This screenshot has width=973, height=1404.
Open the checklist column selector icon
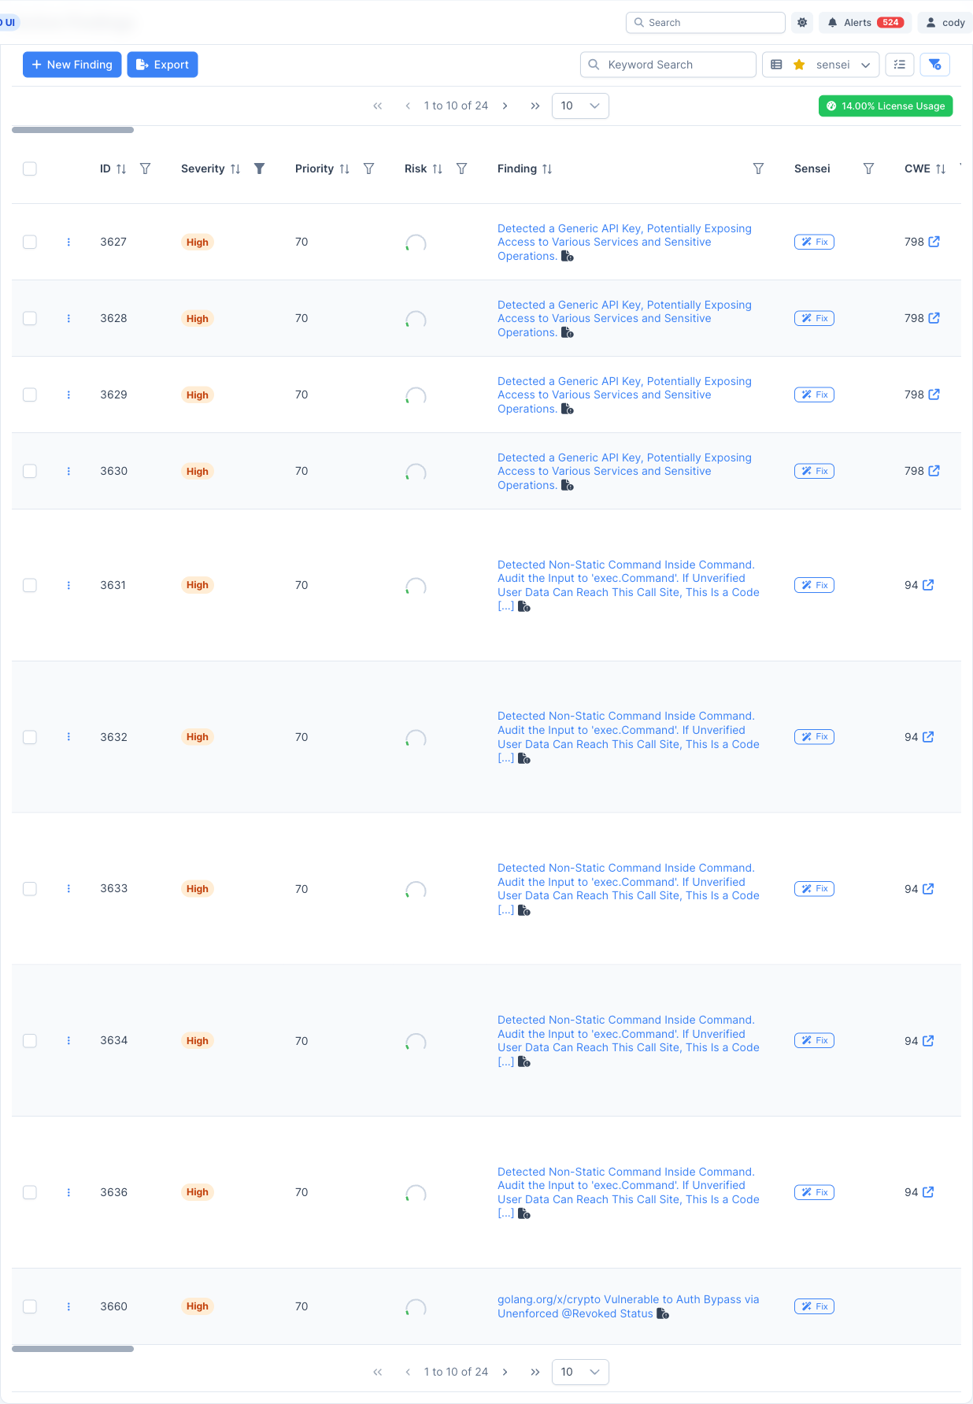tap(899, 65)
